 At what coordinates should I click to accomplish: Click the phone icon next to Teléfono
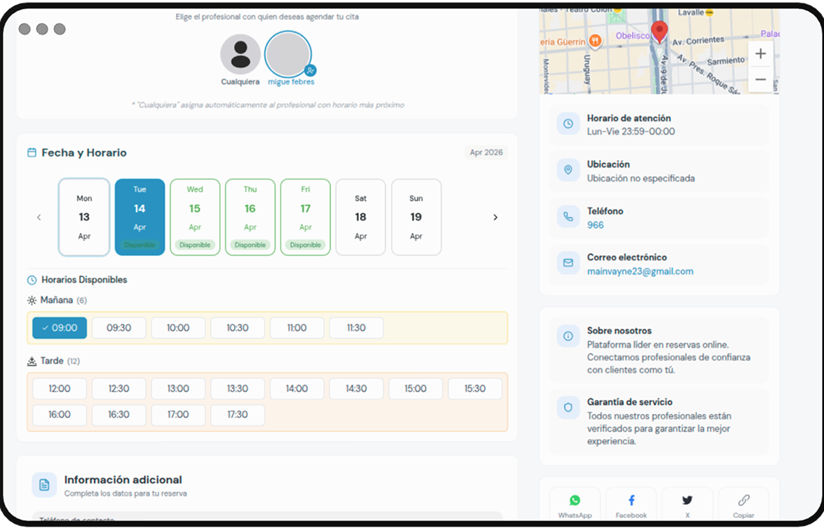point(568,217)
